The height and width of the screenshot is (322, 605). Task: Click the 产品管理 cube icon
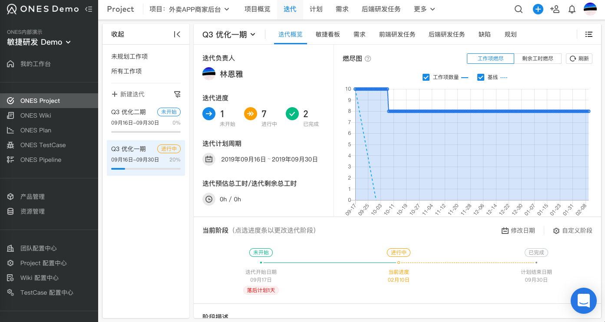pos(11,197)
